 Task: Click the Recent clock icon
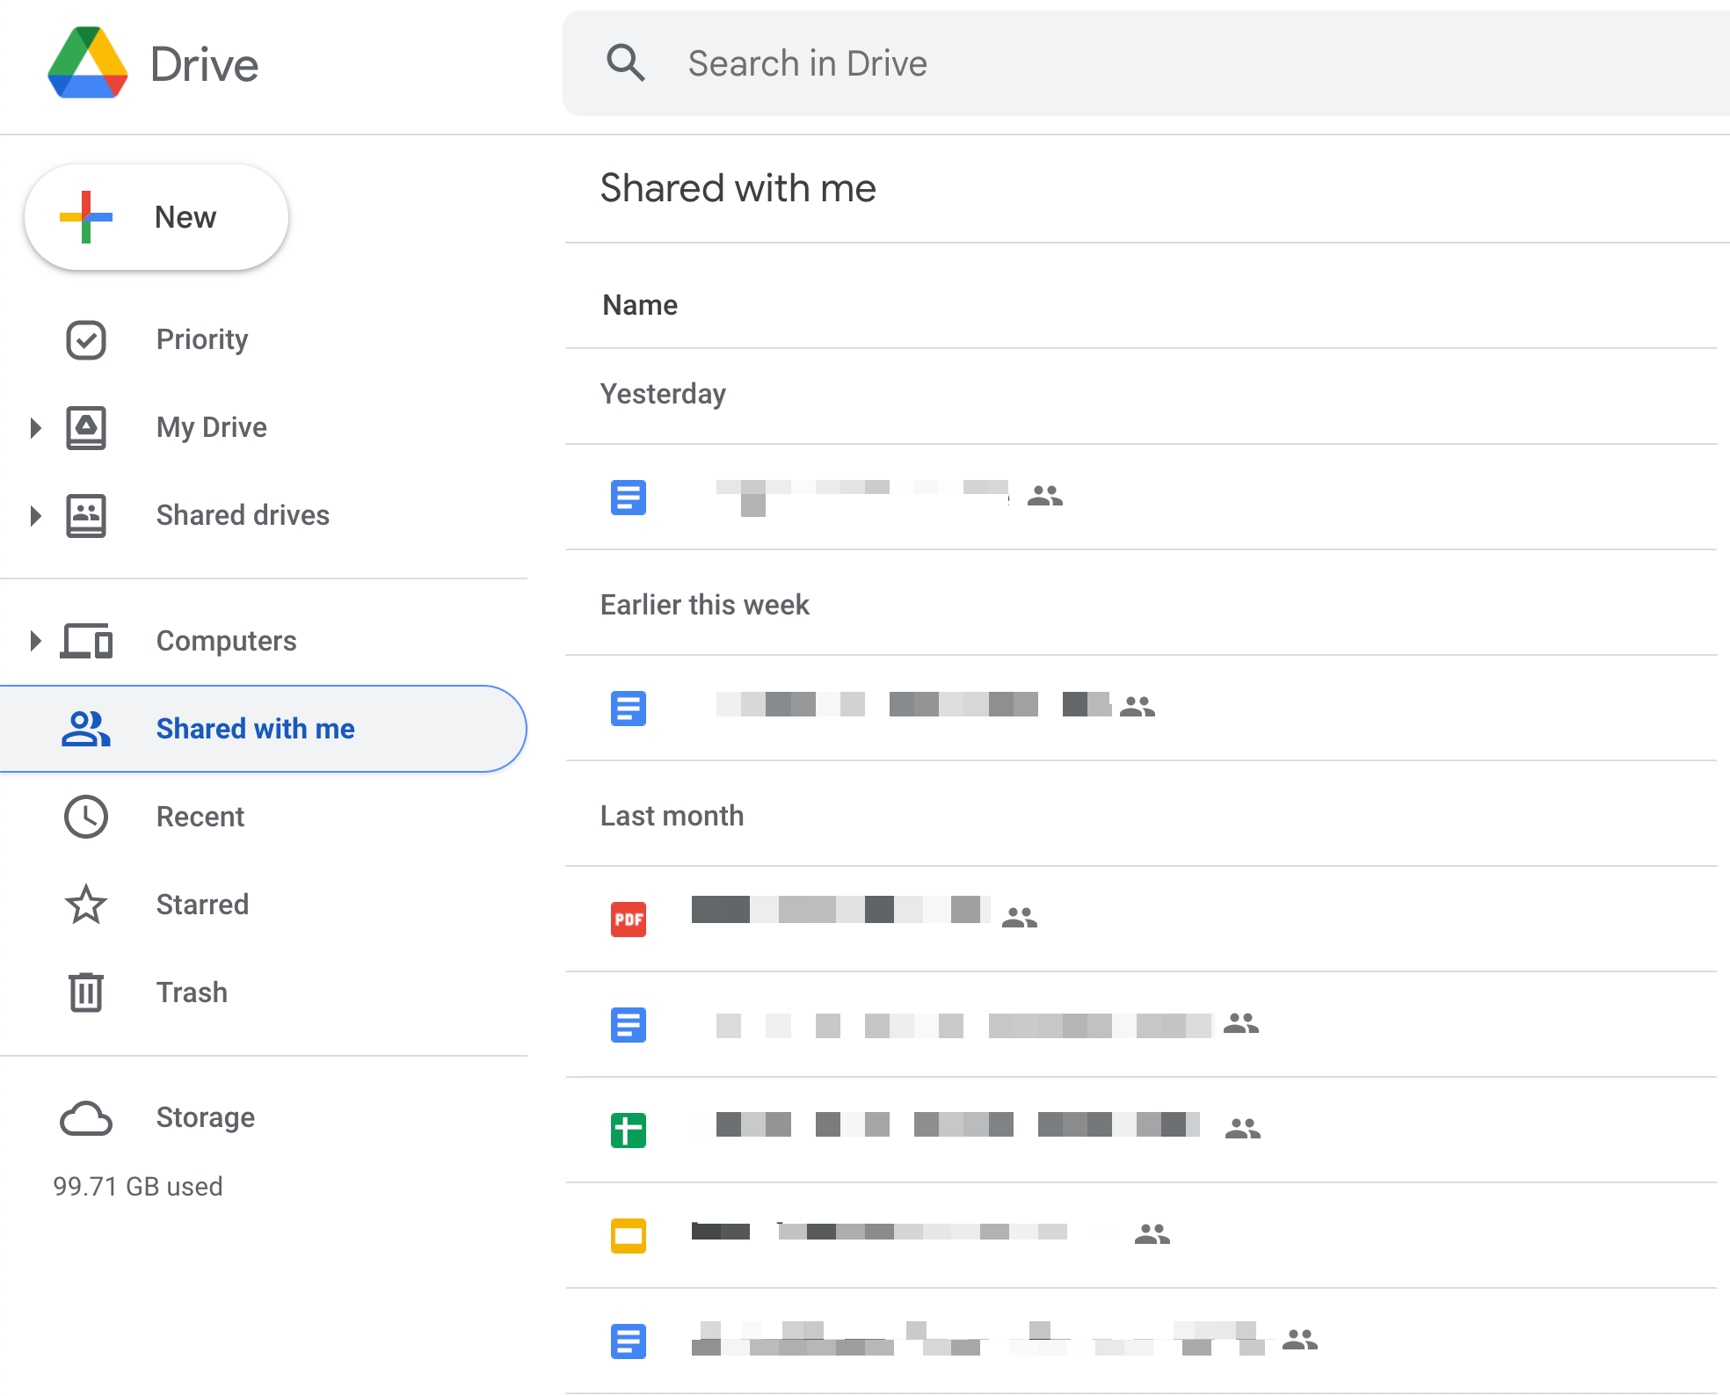click(x=86, y=817)
